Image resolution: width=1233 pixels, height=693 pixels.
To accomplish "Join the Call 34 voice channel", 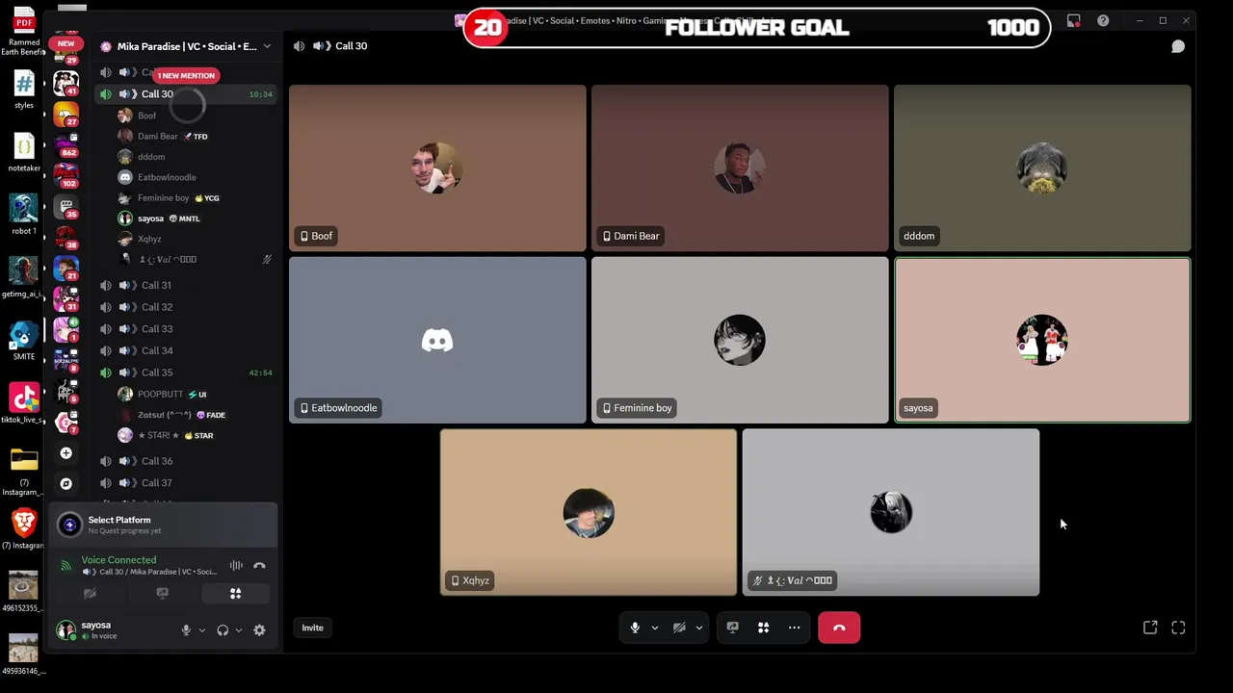I will coord(186,350).
